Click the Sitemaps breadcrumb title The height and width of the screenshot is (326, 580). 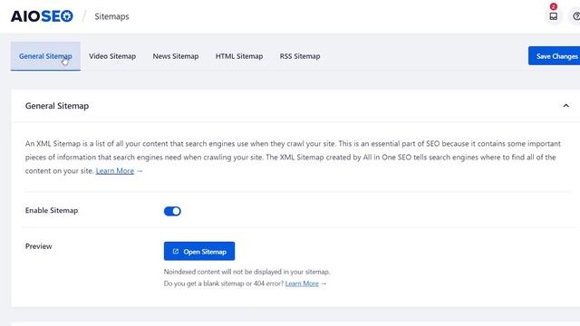tap(111, 16)
